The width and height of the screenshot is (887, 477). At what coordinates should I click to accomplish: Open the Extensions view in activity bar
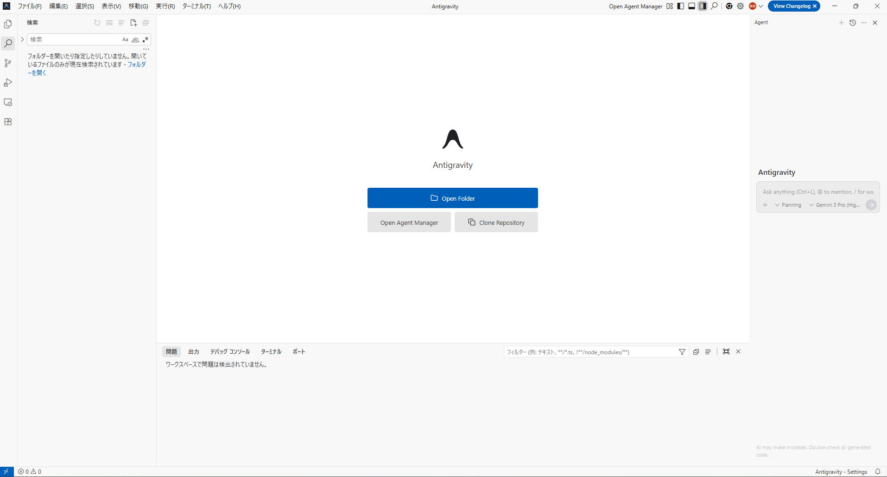point(8,122)
